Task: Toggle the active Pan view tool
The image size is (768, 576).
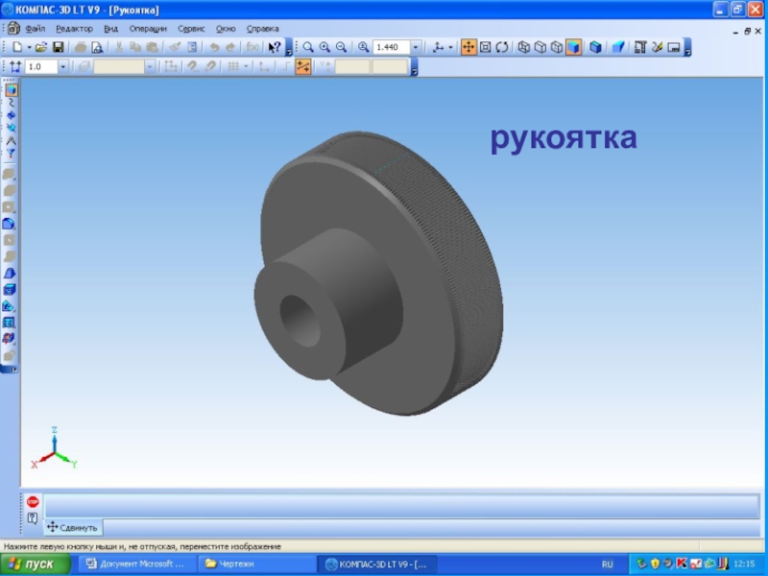Action: pos(468,47)
